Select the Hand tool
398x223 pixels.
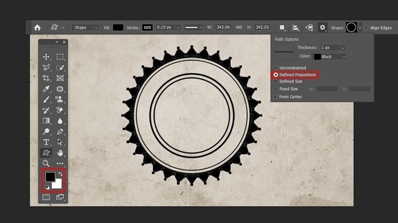[x=60, y=153]
